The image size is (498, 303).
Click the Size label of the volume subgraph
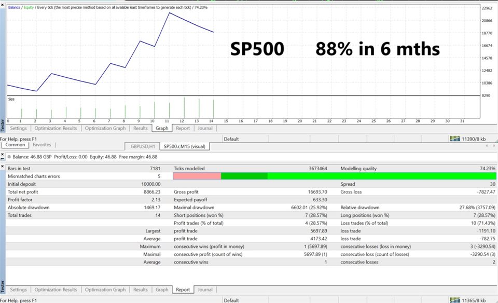(x=11, y=99)
